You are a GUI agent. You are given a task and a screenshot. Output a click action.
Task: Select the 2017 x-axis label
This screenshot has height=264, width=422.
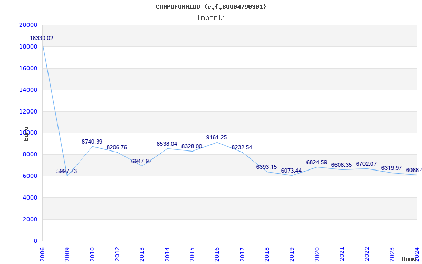point(242,254)
